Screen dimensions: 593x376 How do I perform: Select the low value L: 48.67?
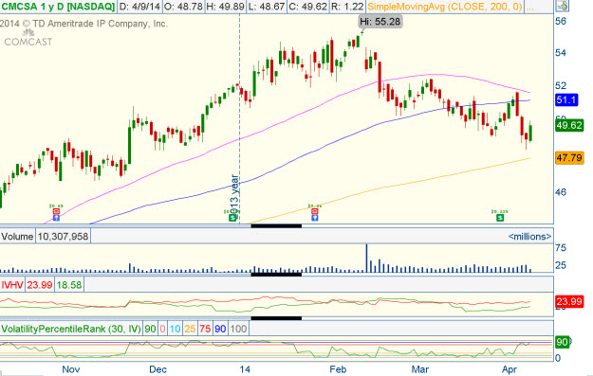tap(267, 7)
